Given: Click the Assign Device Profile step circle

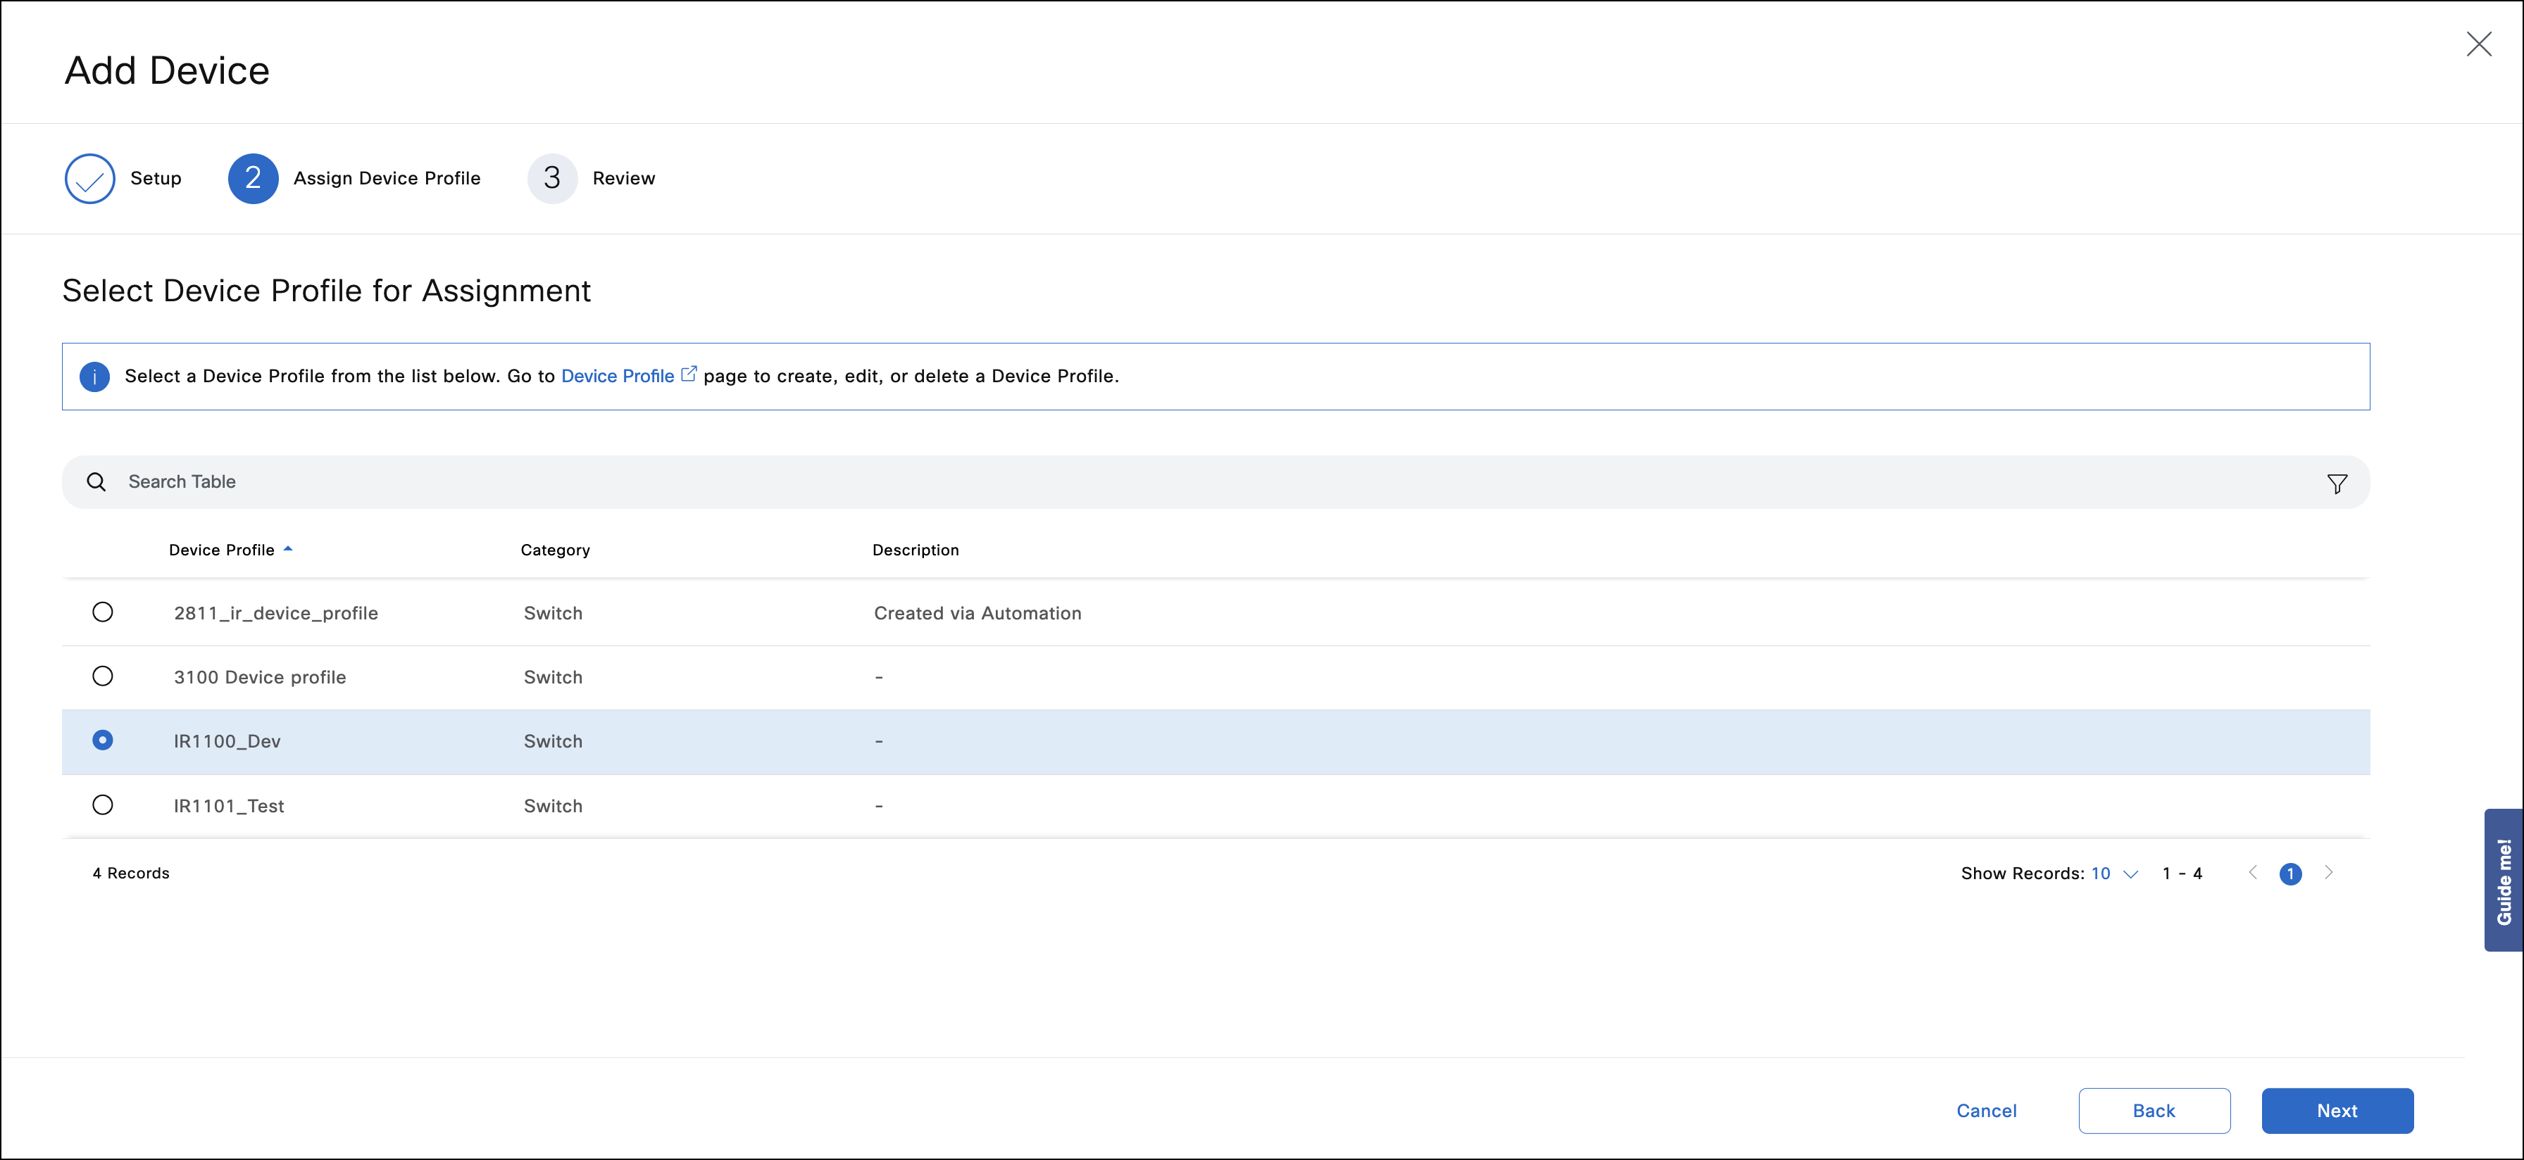Looking at the screenshot, I should coord(253,178).
